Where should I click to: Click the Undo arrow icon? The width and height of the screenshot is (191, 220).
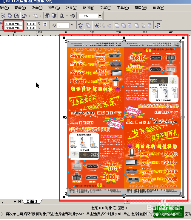click(x=24, y=16)
